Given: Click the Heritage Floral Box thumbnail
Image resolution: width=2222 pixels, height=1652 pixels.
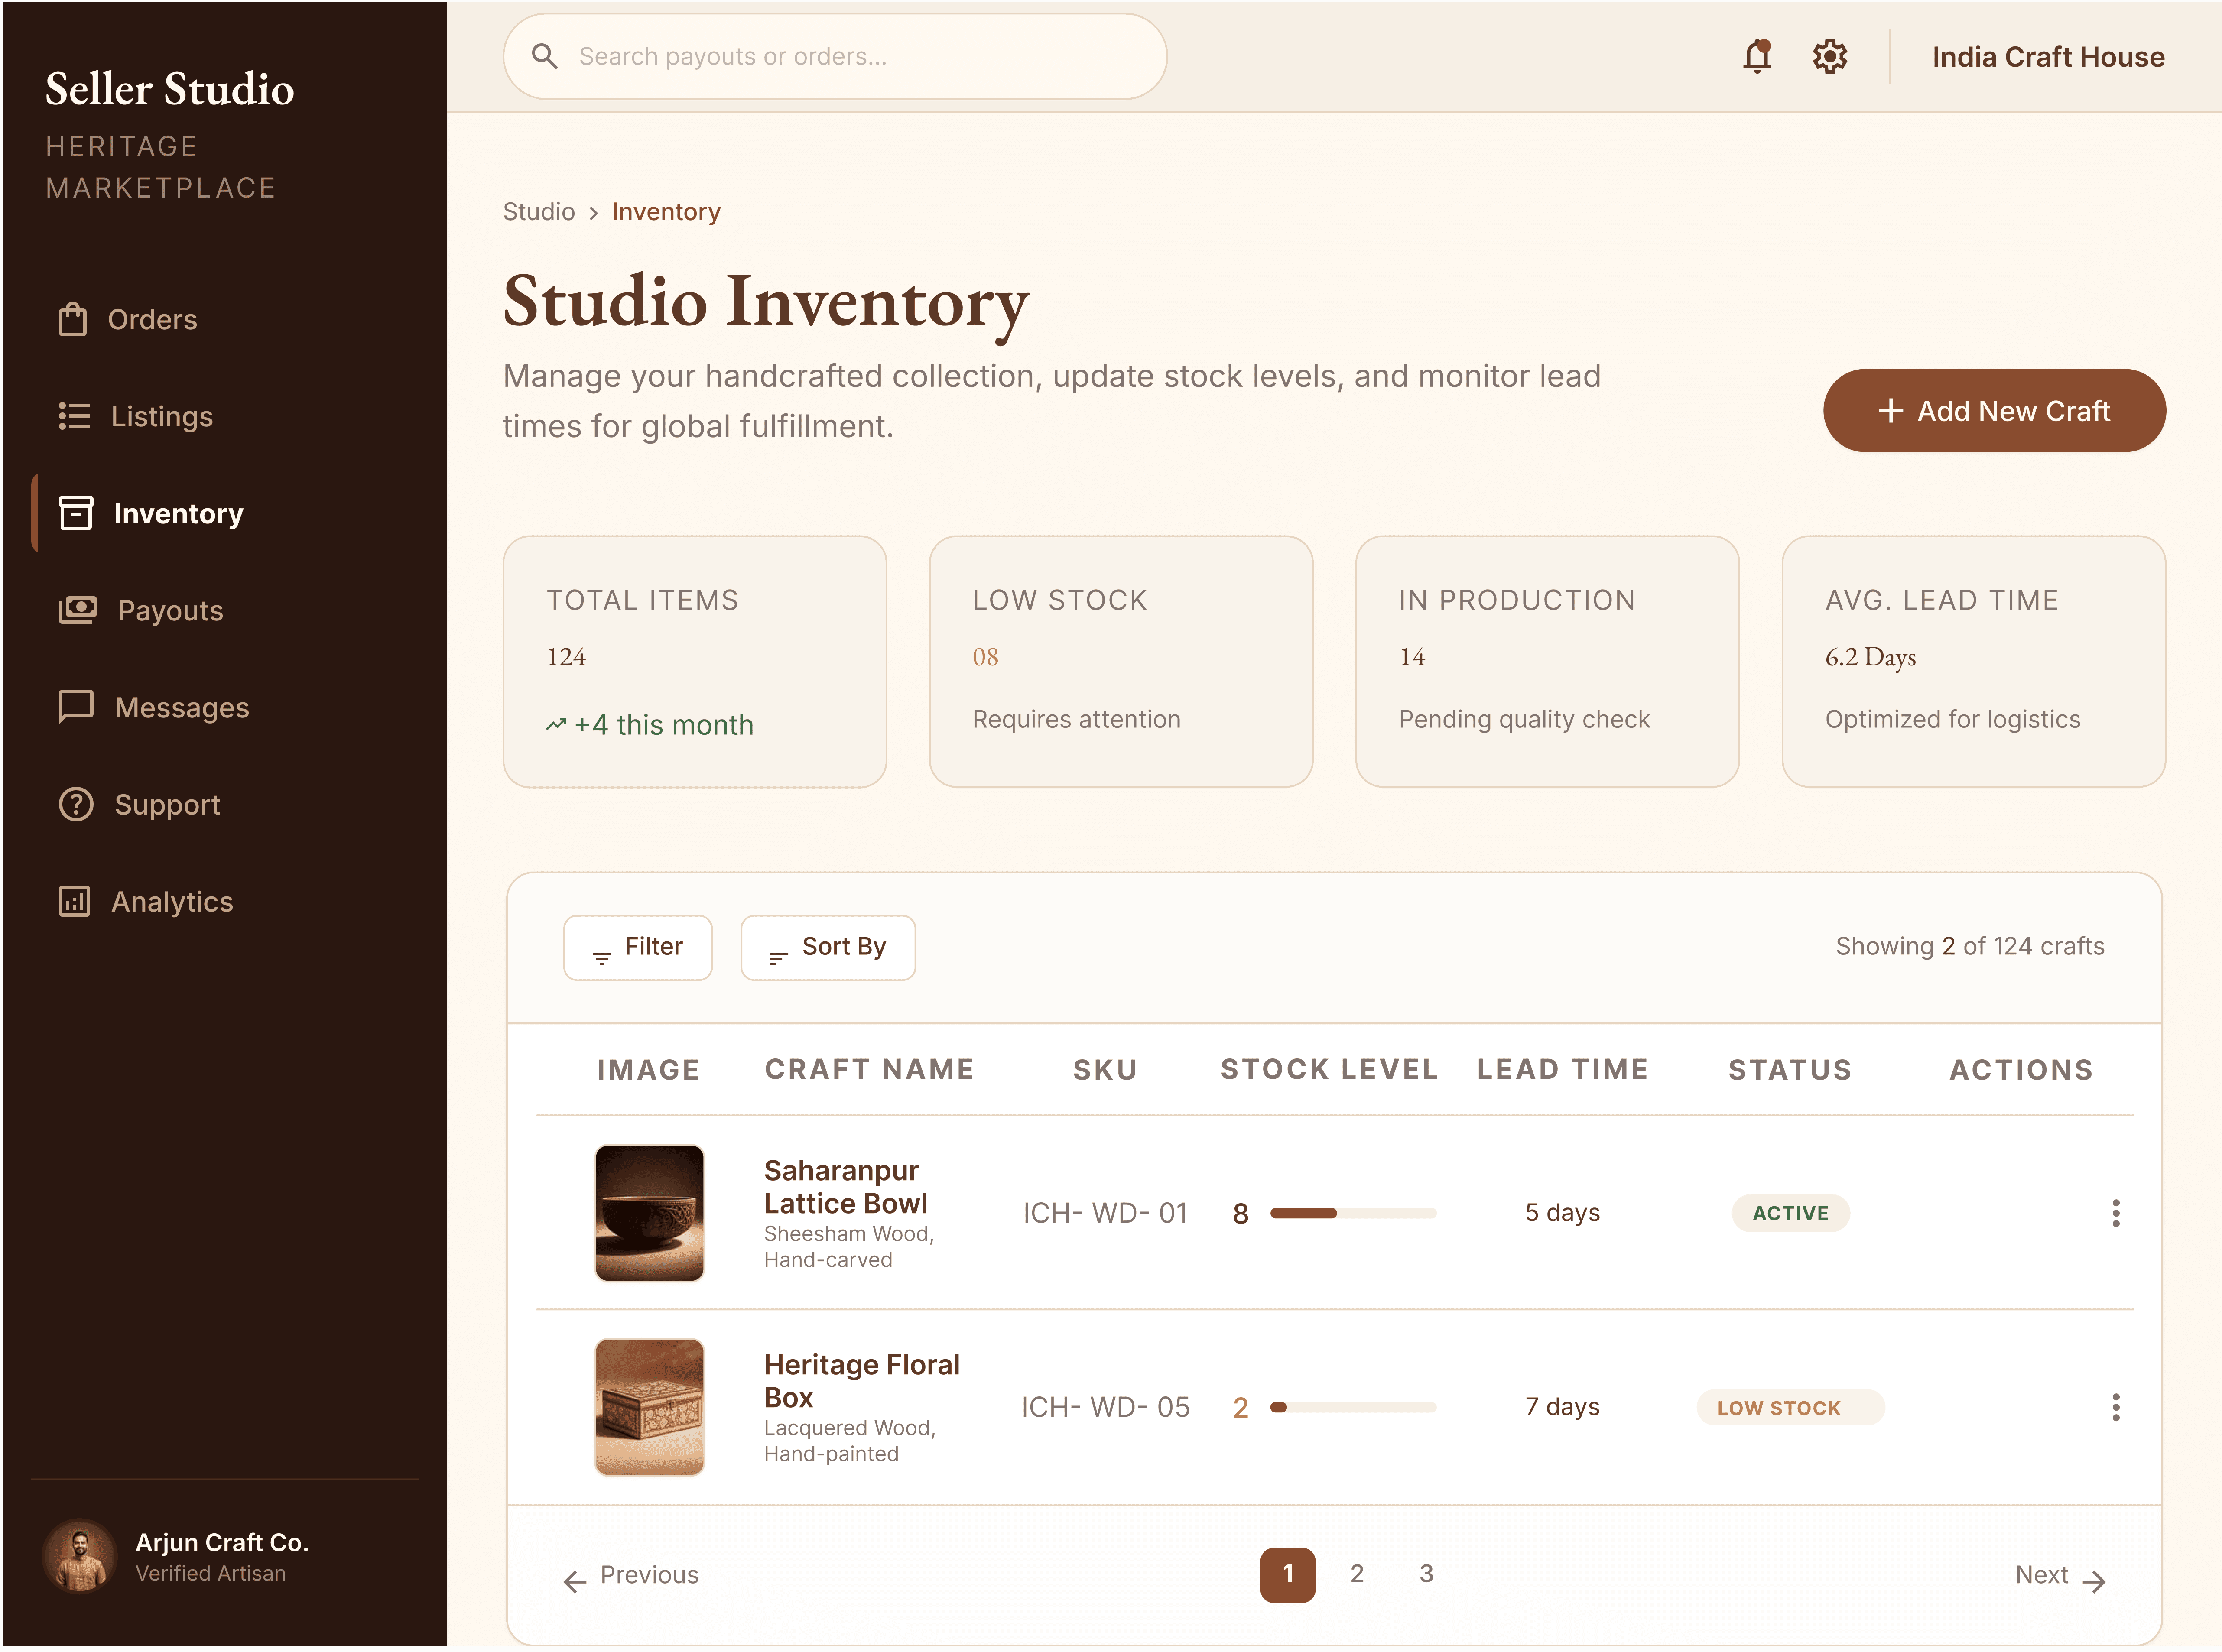Looking at the screenshot, I should pos(650,1407).
